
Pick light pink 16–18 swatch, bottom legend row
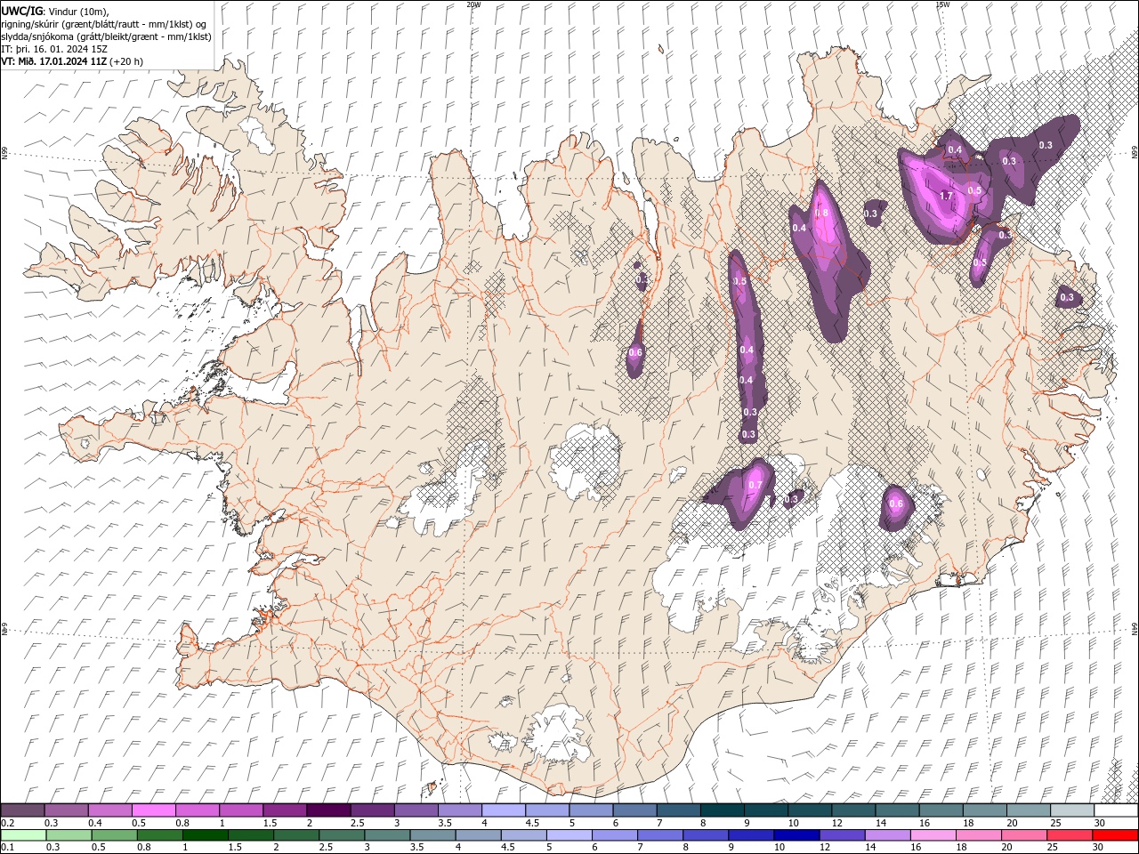pyautogui.click(x=932, y=835)
